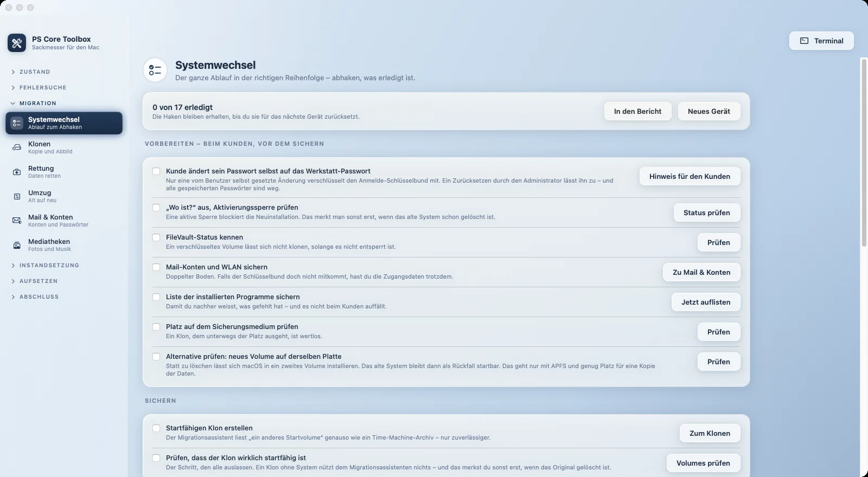The height and width of the screenshot is (477, 868).
Task: Click the 'VORBEREITEN – BEIM KUNDEN, VOR DEM SICHERN' heading
Action: tap(234, 144)
